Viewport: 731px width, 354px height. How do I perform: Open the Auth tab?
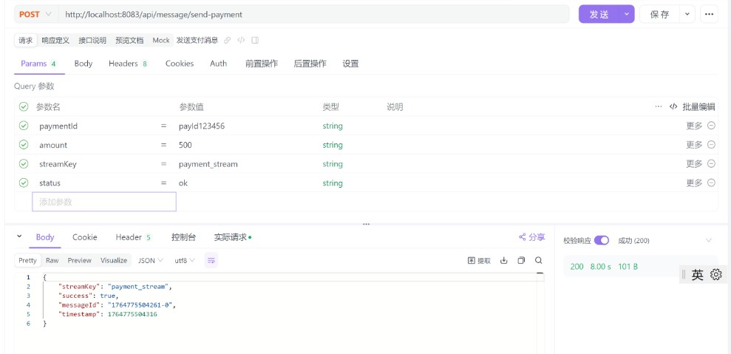click(218, 64)
